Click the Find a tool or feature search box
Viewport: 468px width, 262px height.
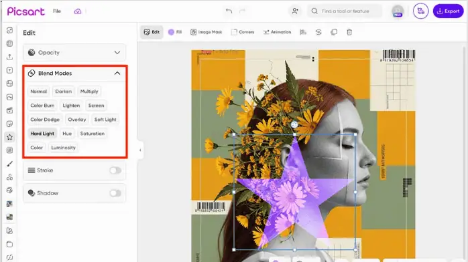point(345,11)
